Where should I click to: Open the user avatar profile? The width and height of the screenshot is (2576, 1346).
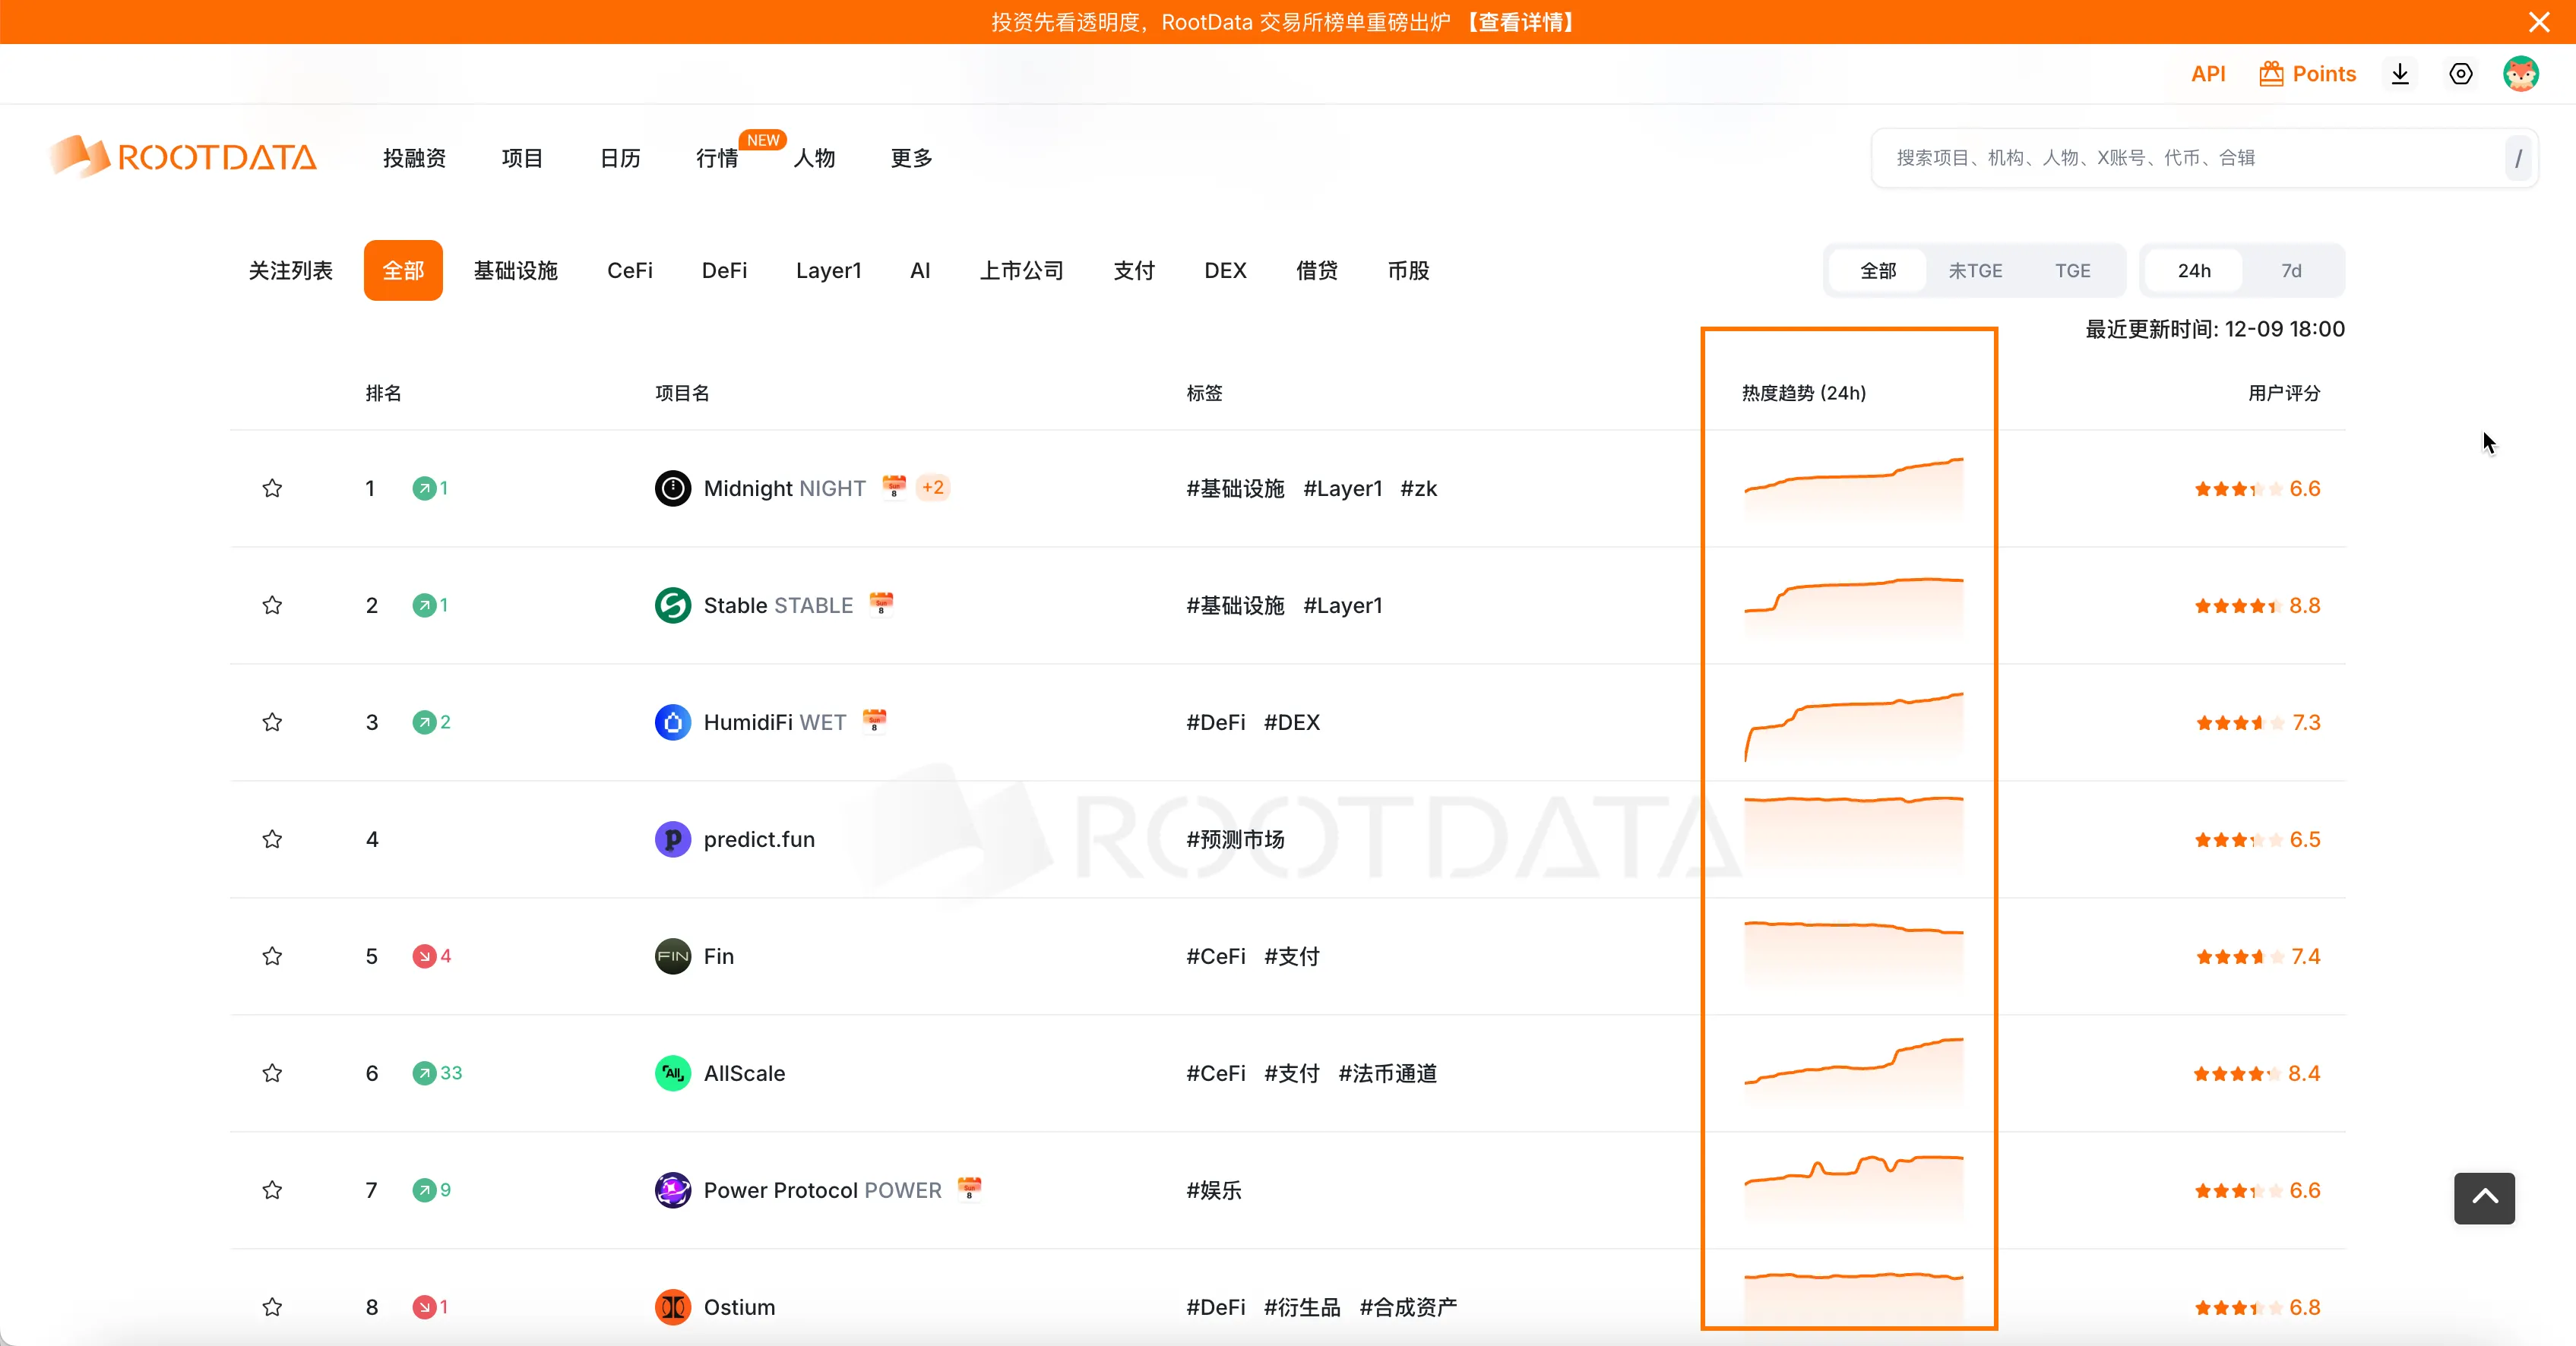[2520, 74]
